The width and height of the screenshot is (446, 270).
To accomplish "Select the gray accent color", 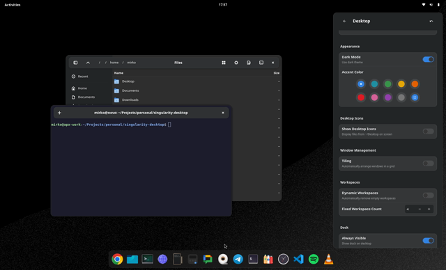I will click(401, 97).
